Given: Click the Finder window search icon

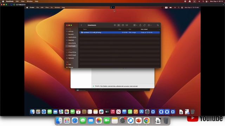Looking at the screenshot, I should coord(158,25).
